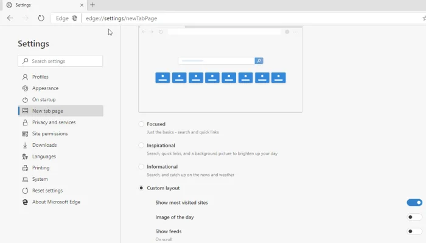Select the Inspirational layout radio button
Image resolution: width=426 pixels, height=243 pixels.
click(141, 146)
